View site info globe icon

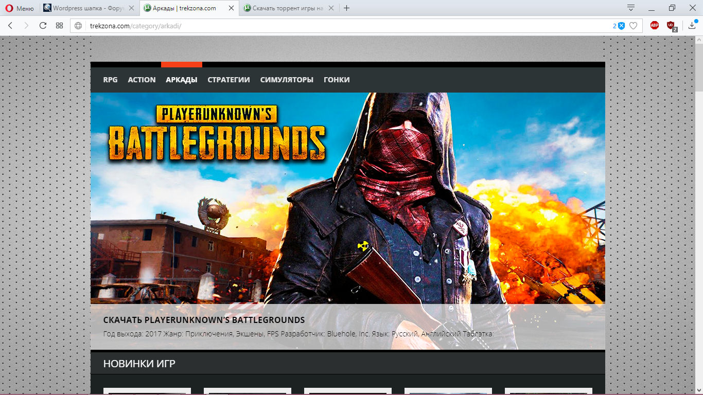[x=79, y=26]
